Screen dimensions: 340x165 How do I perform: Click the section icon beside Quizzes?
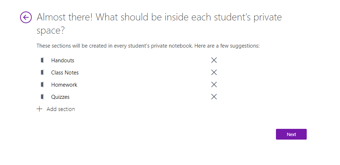pyautogui.click(x=42, y=97)
